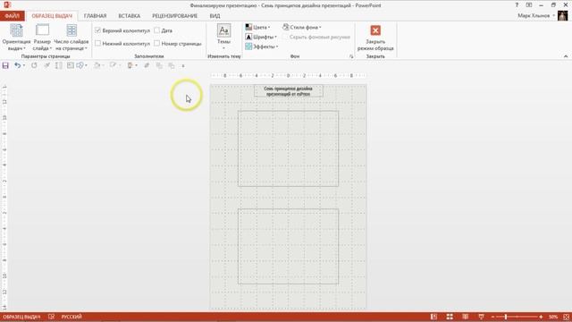572x322 pixels.
Task: Start slide show from status bar icon
Action: click(481, 317)
